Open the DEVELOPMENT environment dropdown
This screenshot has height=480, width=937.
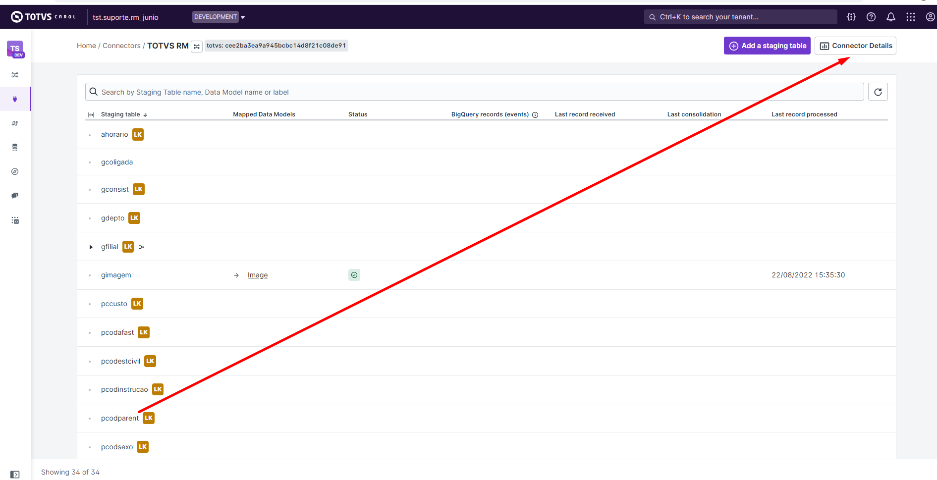(x=219, y=17)
